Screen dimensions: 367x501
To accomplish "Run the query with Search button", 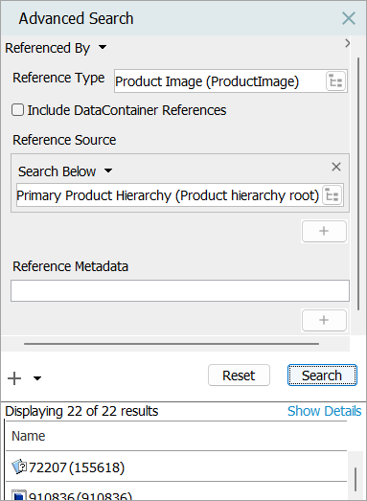I will pos(322,376).
